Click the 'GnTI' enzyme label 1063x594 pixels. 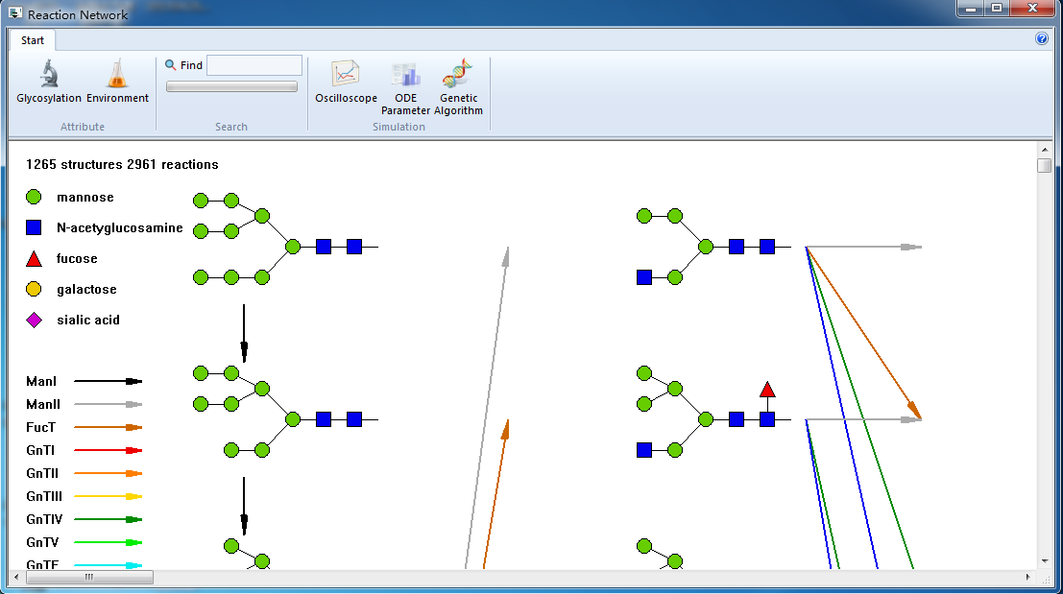(x=40, y=450)
